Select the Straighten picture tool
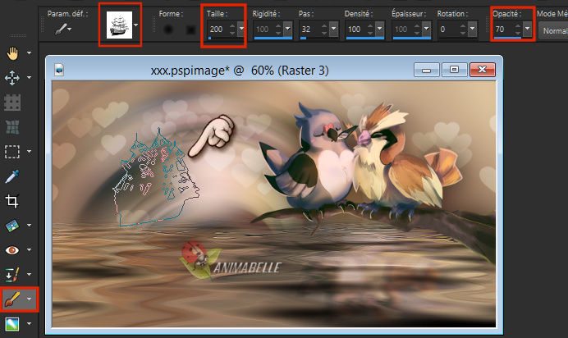The height and width of the screenshot is (338, 568). click(12, 226)
